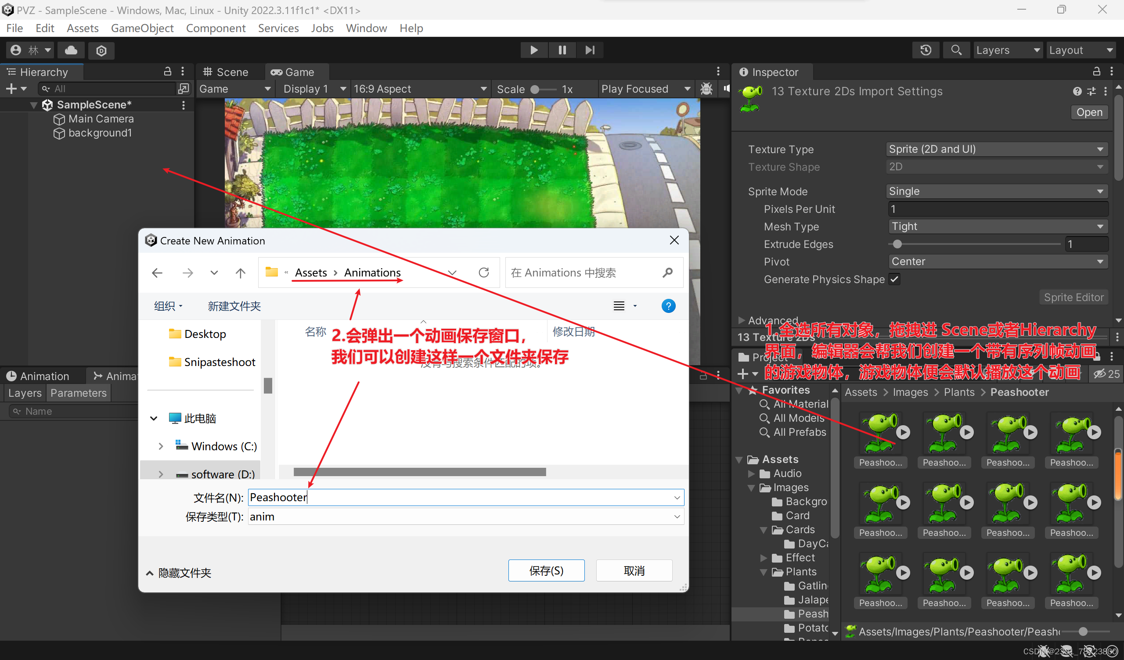Click the global search magnifier icon
Image resolution: width=1124 pixels, height=660 pixels.
point(956,50)
